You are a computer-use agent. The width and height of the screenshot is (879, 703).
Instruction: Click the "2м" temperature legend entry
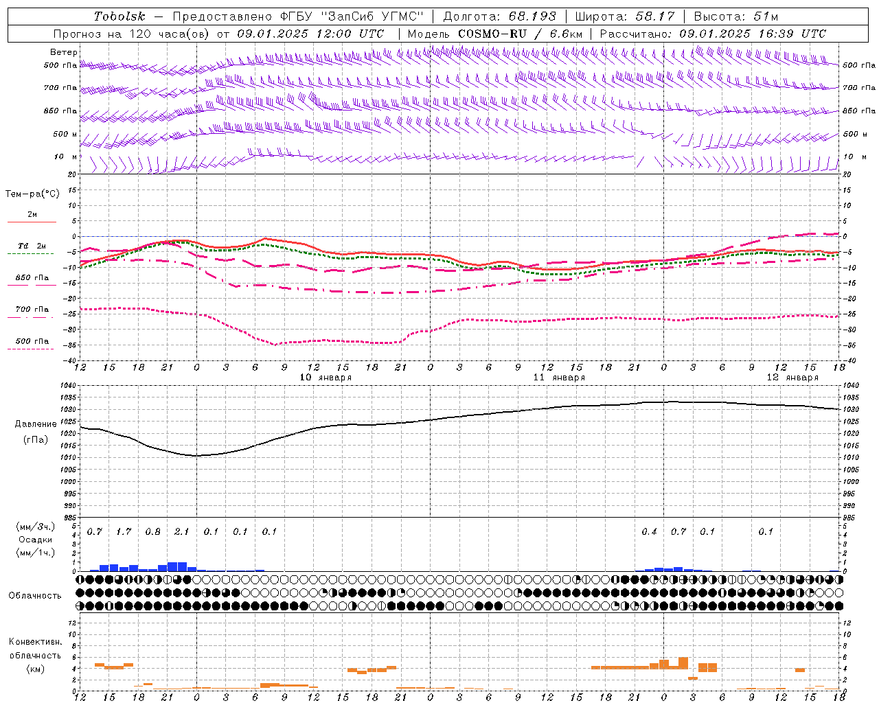pyautogui.click(x=32, y=215)
